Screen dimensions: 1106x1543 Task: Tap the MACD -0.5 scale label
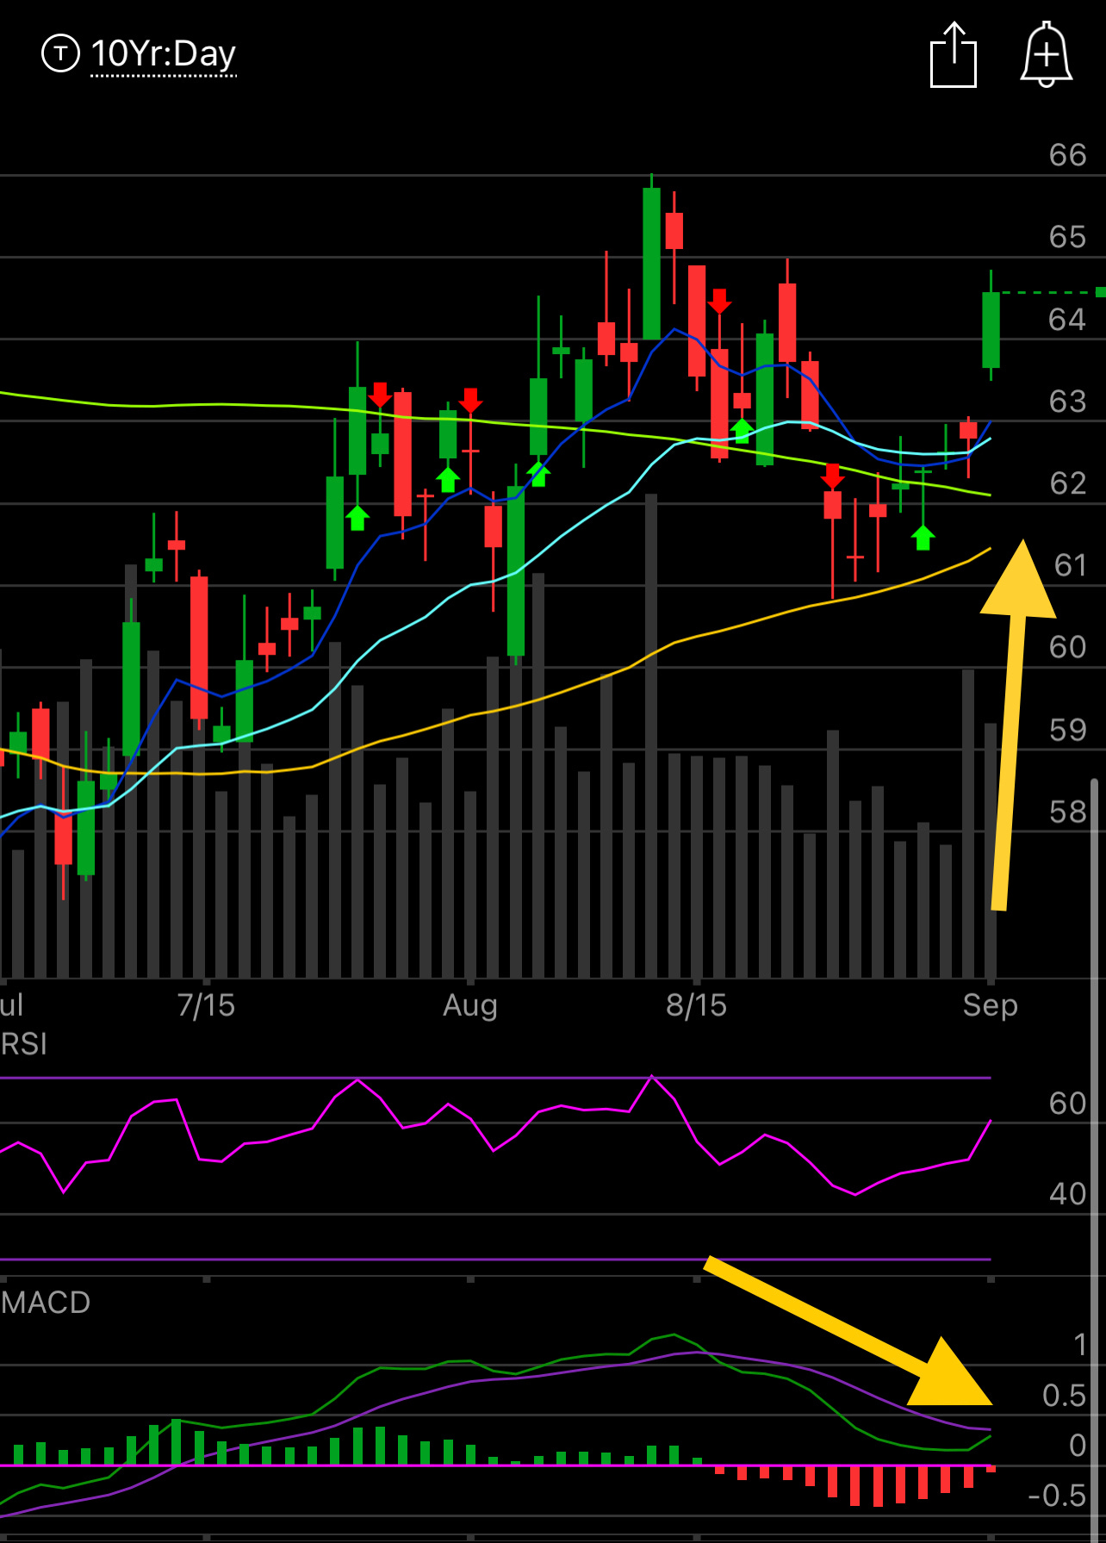1057,1496
